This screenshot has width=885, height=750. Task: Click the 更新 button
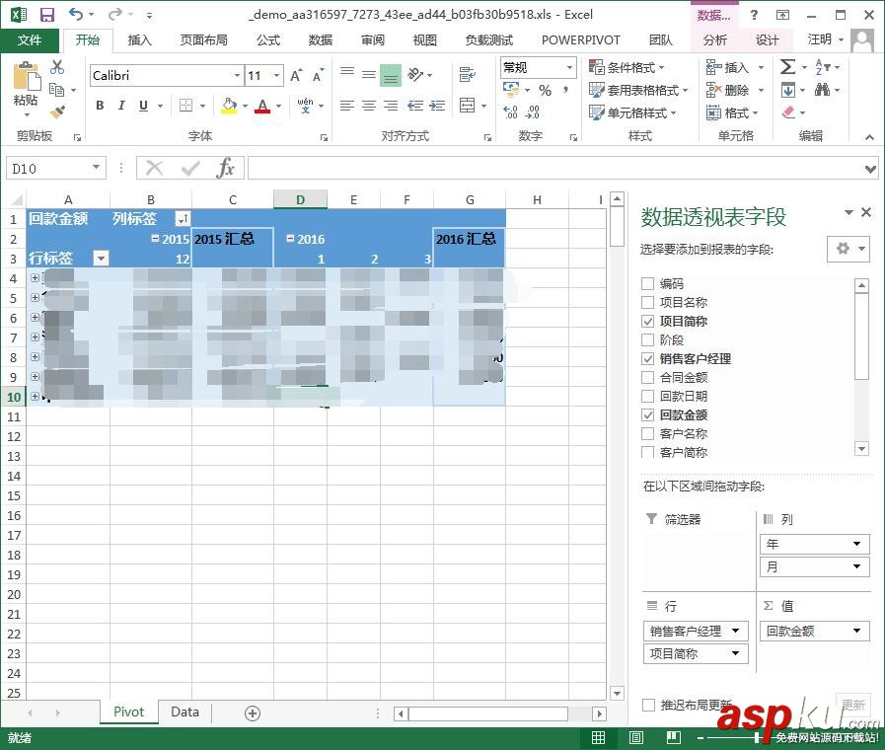point(851,705)
